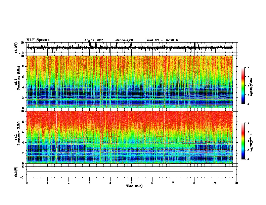
Task: Click the "station=OUJ" header label
Action: (124, 40)
